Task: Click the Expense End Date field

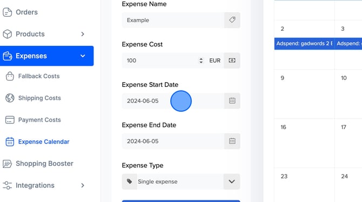Action: [x=173, y=141]
